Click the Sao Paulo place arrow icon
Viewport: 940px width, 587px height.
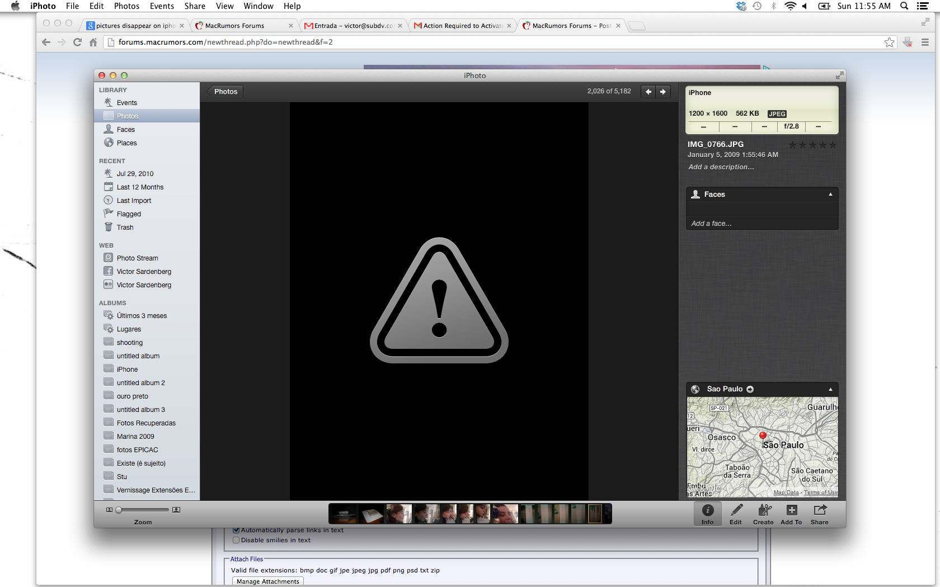(750, 389)
